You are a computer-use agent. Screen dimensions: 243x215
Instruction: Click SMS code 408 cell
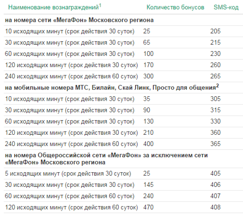tap(215, 207)
